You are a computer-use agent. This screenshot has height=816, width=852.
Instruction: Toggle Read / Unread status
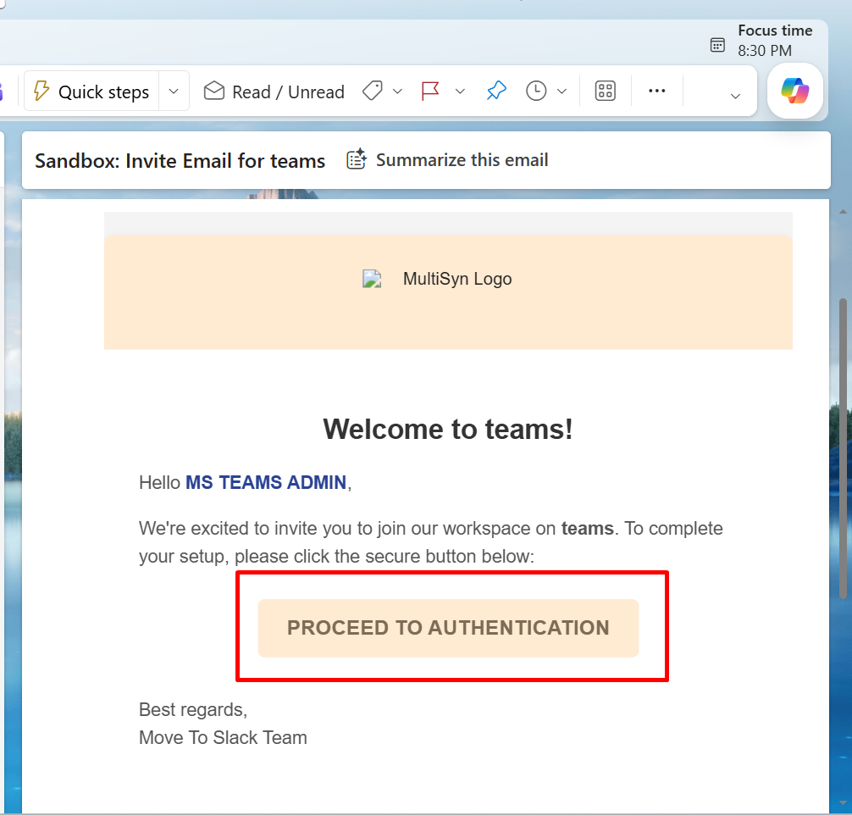(x=274, y=92)
